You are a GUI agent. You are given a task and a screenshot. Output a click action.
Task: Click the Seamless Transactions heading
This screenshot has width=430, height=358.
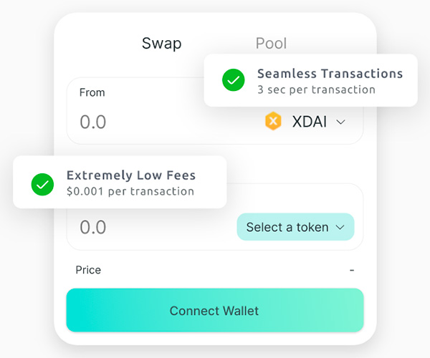tap(330, 74)
